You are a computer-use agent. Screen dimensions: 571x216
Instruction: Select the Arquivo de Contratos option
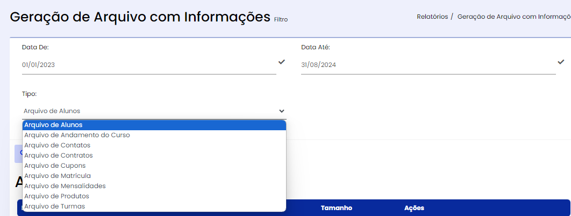(154, 155)
